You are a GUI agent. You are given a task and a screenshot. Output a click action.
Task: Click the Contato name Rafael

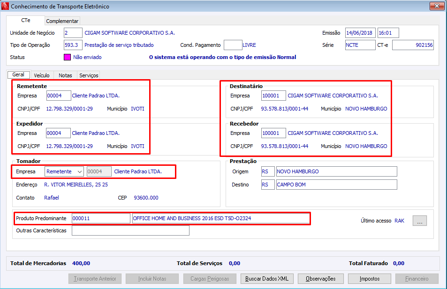pyautogui.click(x=52, y=198)
